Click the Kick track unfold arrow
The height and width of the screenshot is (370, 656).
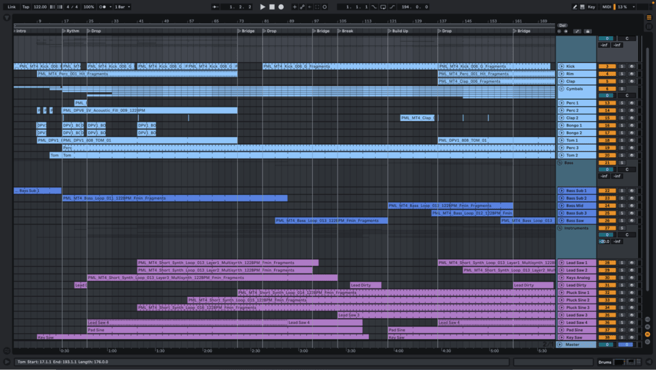pos(561,66)
